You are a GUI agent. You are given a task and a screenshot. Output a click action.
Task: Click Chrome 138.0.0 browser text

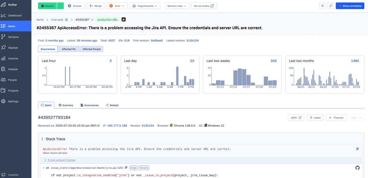pyautogui.click(x=185, y=126)
